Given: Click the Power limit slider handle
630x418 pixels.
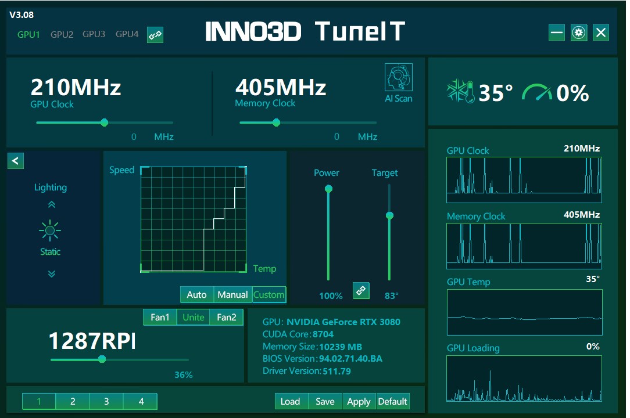Looking at the screenshot, I should click(329, 189).
